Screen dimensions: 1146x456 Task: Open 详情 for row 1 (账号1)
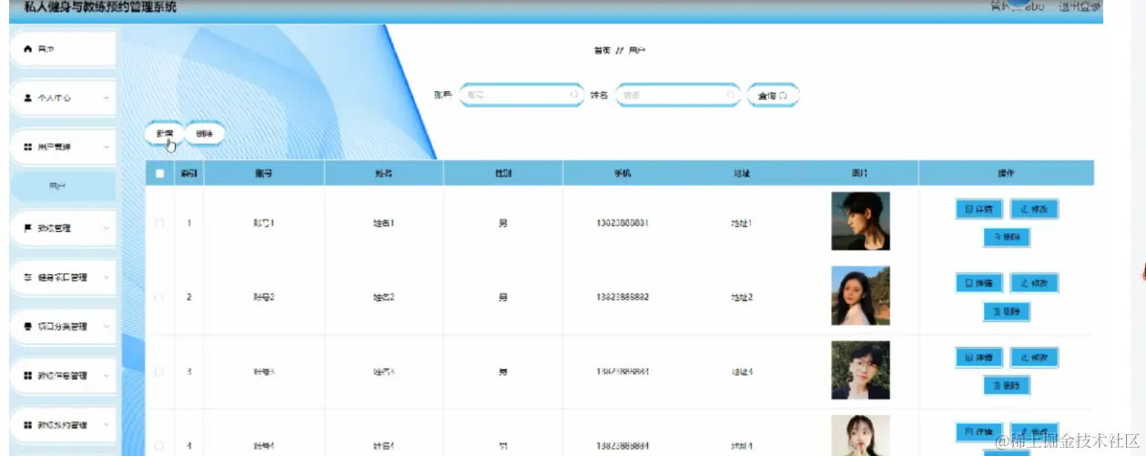click(979, 209)
